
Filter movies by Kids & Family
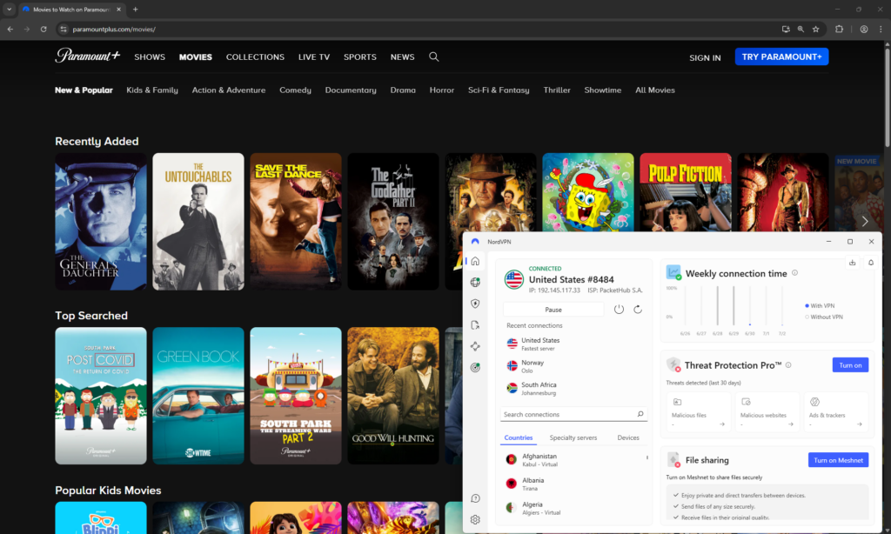click(151, 90)
